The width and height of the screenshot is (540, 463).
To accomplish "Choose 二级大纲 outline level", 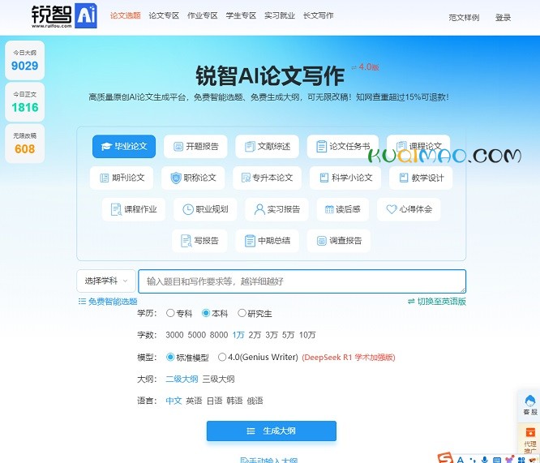I will 182,379.
